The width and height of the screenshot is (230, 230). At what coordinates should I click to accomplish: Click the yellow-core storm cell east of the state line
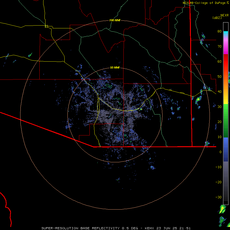coord(198,99)
